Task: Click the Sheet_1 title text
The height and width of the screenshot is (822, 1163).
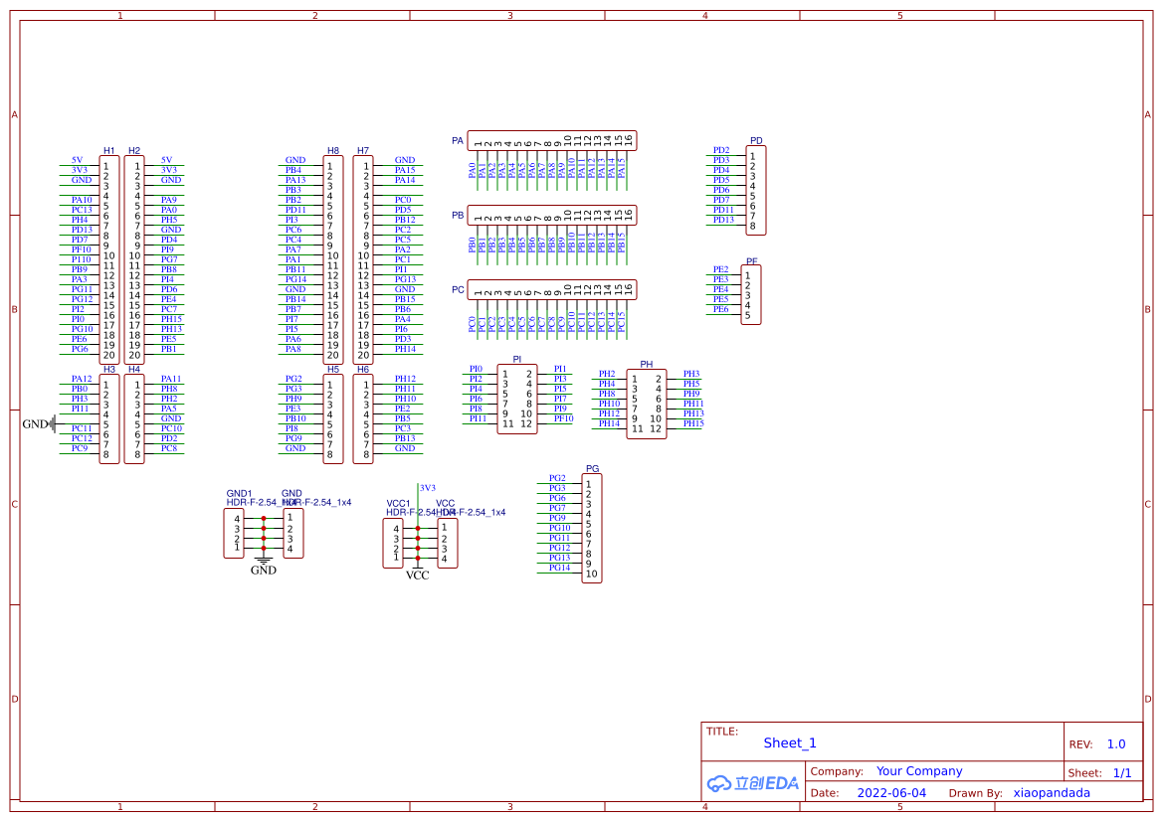Action: 790,743
